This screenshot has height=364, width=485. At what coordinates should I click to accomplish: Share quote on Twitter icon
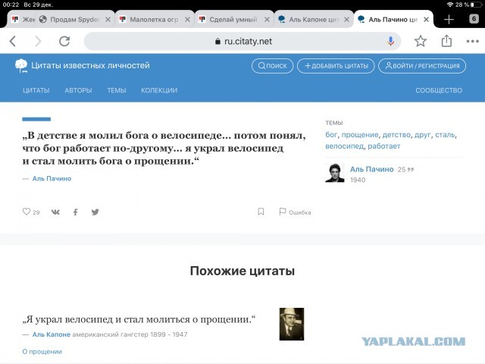point(95,212)
